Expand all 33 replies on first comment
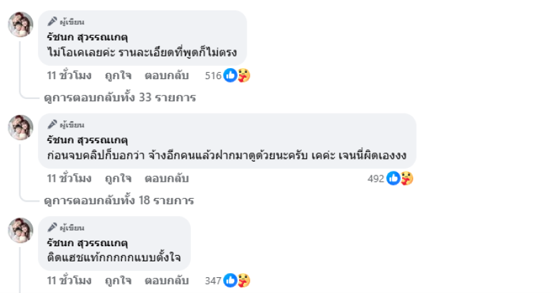551x293 pixels. pos(119,98)
